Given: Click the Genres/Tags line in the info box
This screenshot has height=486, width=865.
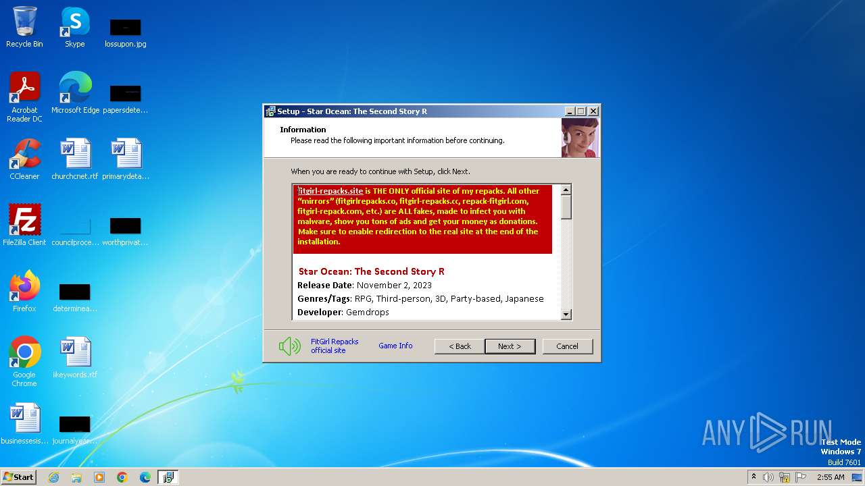Looking at the screenshot, I should click(x=420, y=298).
